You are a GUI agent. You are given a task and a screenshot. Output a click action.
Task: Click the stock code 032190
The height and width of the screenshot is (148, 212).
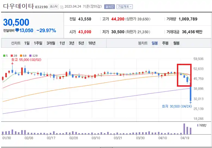41,7
